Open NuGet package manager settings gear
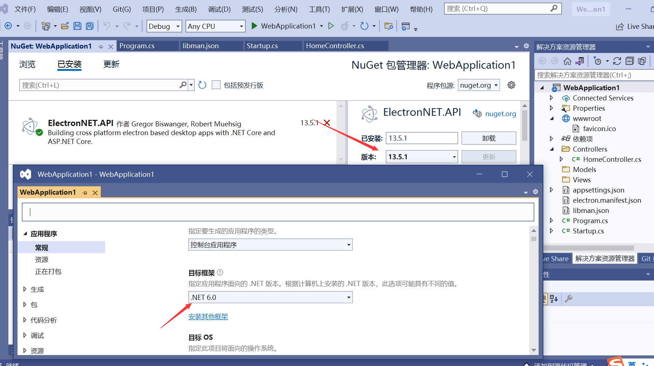 pos(511,85)
